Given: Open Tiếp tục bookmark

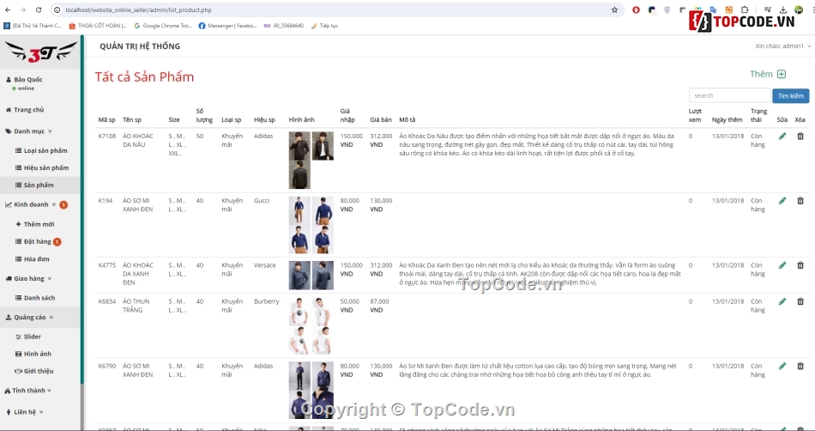Looking at the screenshot, I should point(324,26).
